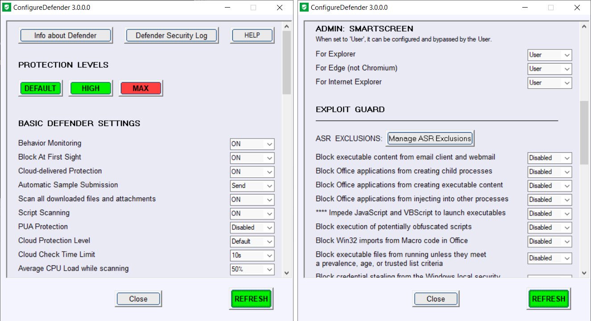
Task: Open the Office injecting into other processes dropdown
Action: tap(550, 200)
